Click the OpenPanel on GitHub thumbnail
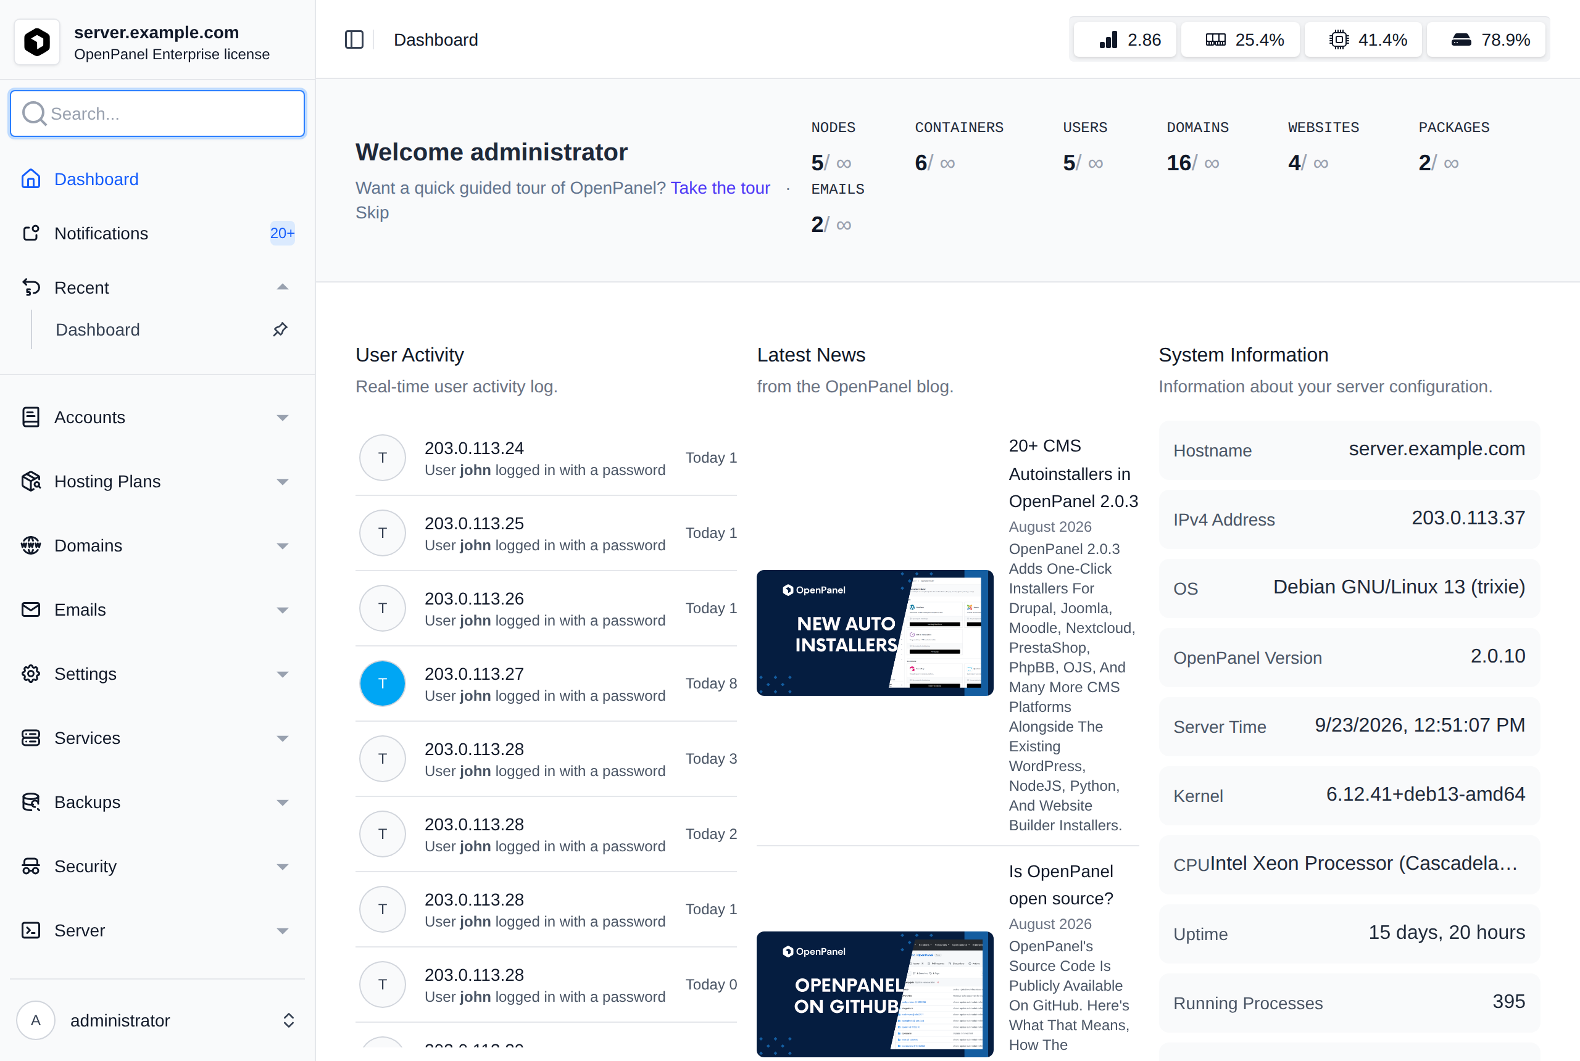This screenshot has height=1061, width=1580. click(x=875, y=993)
